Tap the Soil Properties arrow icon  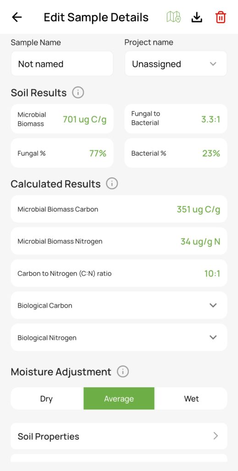pyautogui.click(x=216, y=436)
